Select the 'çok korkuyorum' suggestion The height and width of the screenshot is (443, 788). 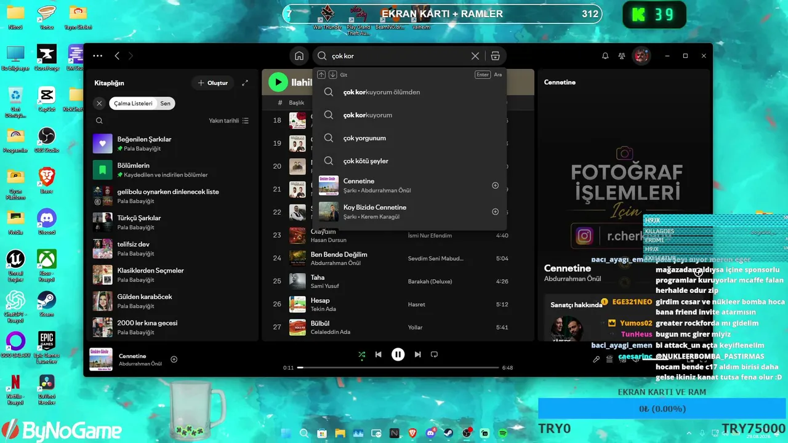(409, 115)
